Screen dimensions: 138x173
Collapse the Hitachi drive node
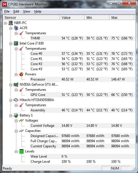coord(11,100)
